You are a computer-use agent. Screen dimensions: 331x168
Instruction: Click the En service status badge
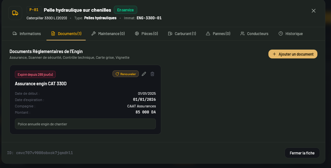click(x=126, y=10)
